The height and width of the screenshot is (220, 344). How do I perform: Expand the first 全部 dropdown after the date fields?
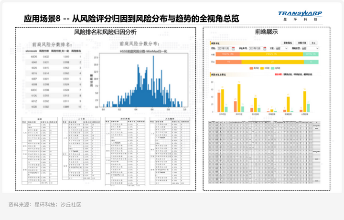(x=281, y=48)
